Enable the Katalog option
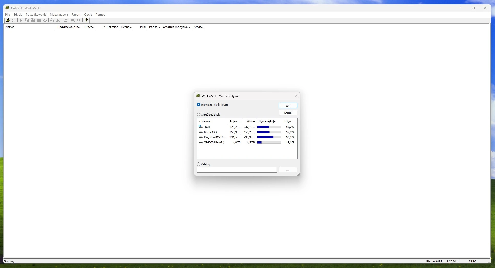Image resolution: width=495 pixels, height=268 pixels. (199, 164)
